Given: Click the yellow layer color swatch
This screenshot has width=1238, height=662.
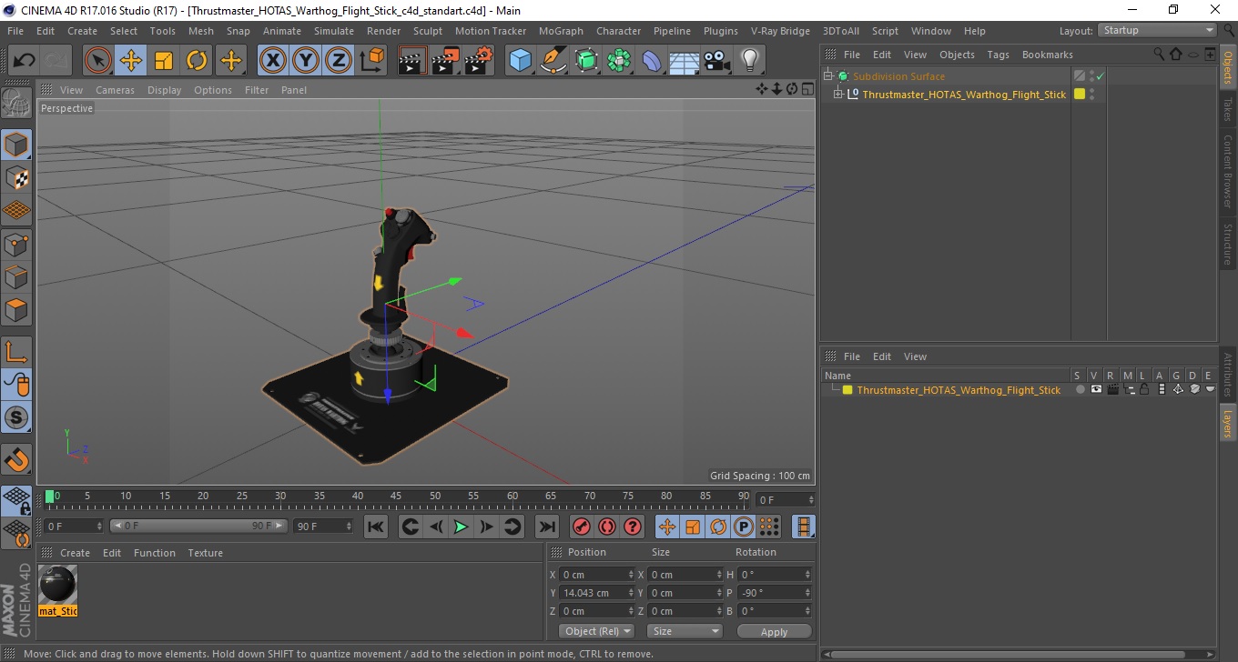Looking at the screenshot, I should tap(847, 390).
